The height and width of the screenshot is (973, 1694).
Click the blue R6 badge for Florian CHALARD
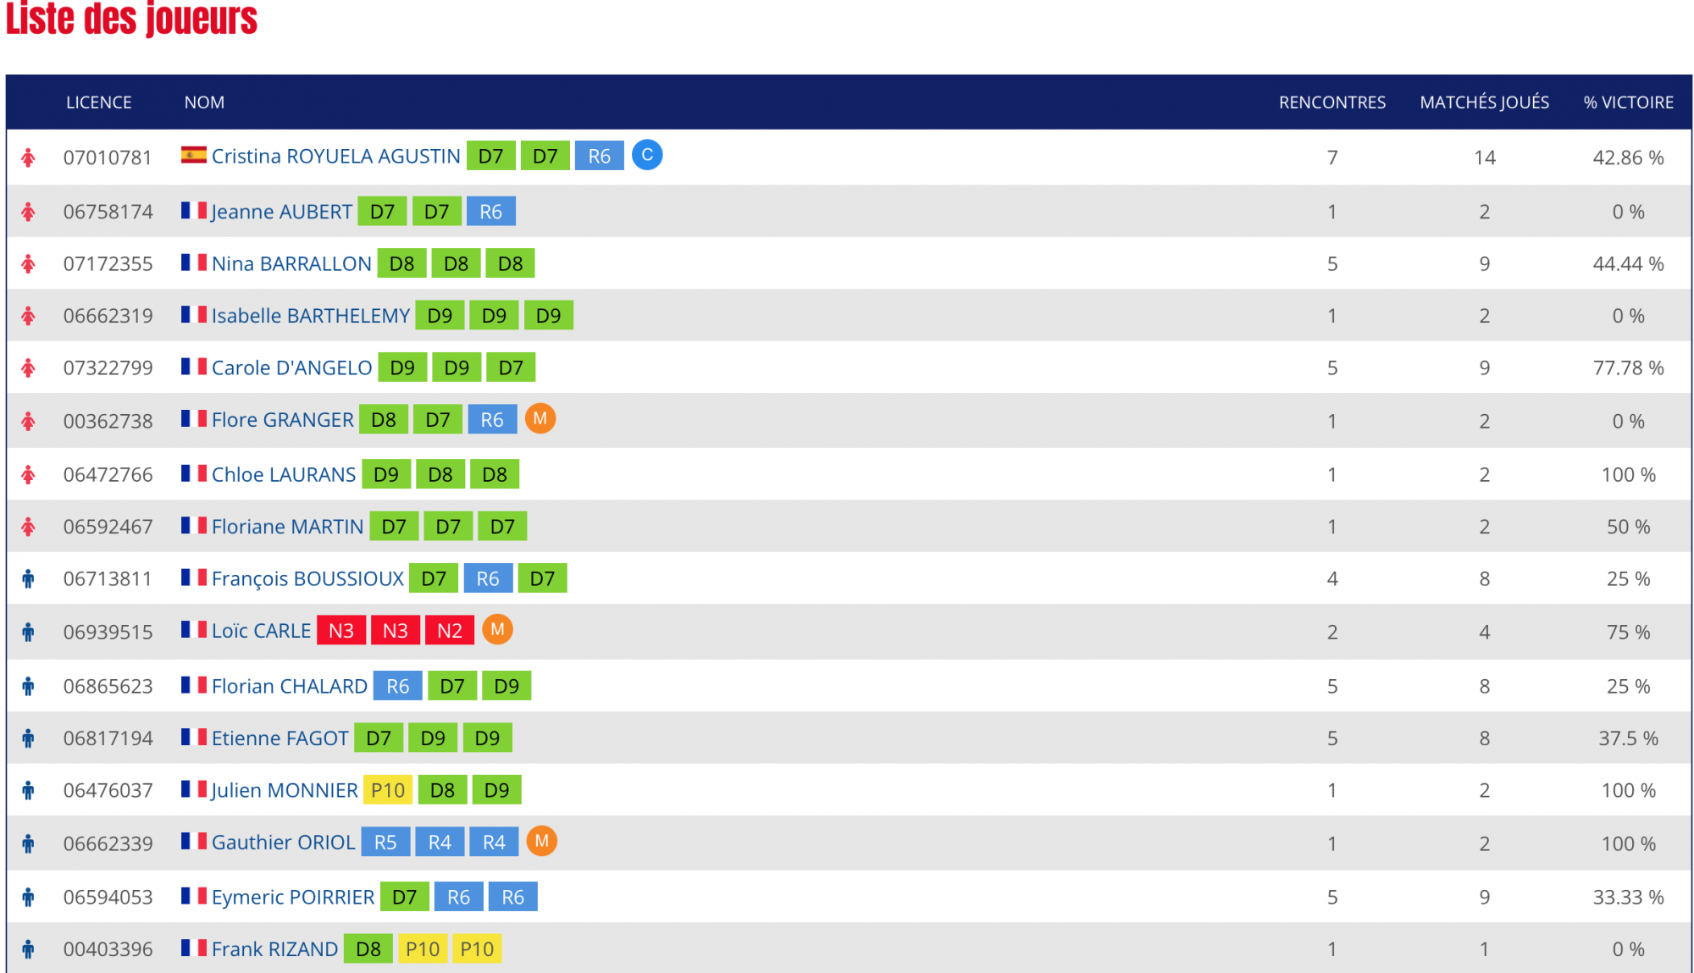pyautogui.click(x=398, y=687)
